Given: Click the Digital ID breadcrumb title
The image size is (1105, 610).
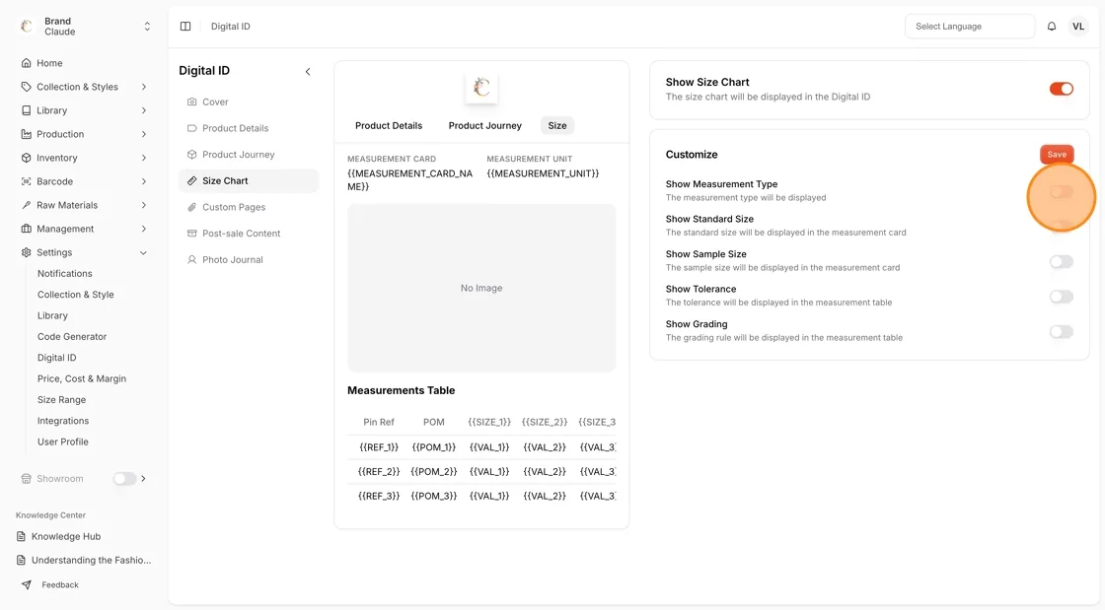Looking at the screenshot, I should 231,26.
